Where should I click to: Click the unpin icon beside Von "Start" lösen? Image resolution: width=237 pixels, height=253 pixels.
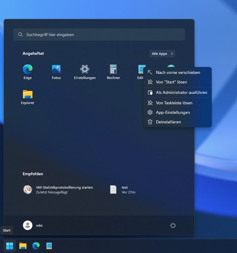pos(150,82)
